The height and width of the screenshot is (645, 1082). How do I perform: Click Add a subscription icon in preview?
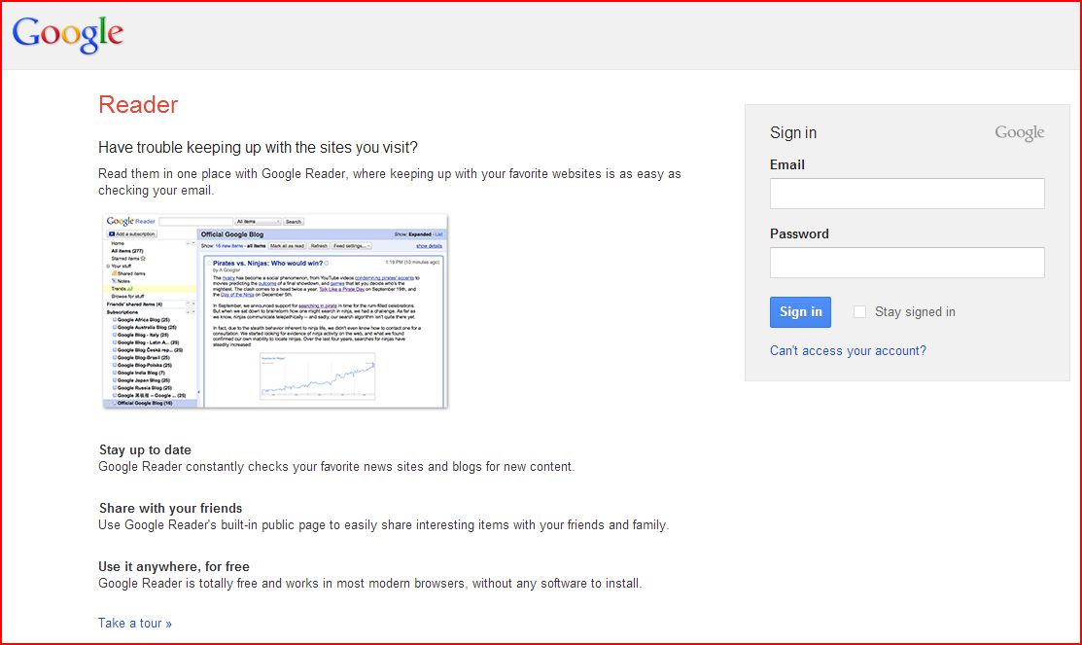pyautogui.click(x=112, y=234)
